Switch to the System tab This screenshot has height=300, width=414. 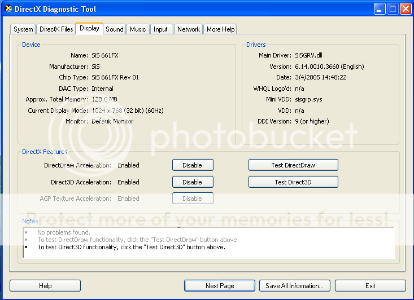point(23,29)
